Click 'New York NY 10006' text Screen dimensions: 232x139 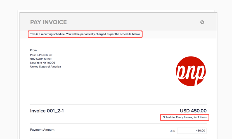(x=42, y=63)
